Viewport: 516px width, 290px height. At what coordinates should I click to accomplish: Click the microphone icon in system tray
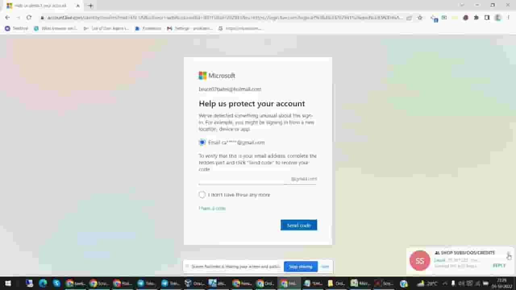tap(453, 284)
